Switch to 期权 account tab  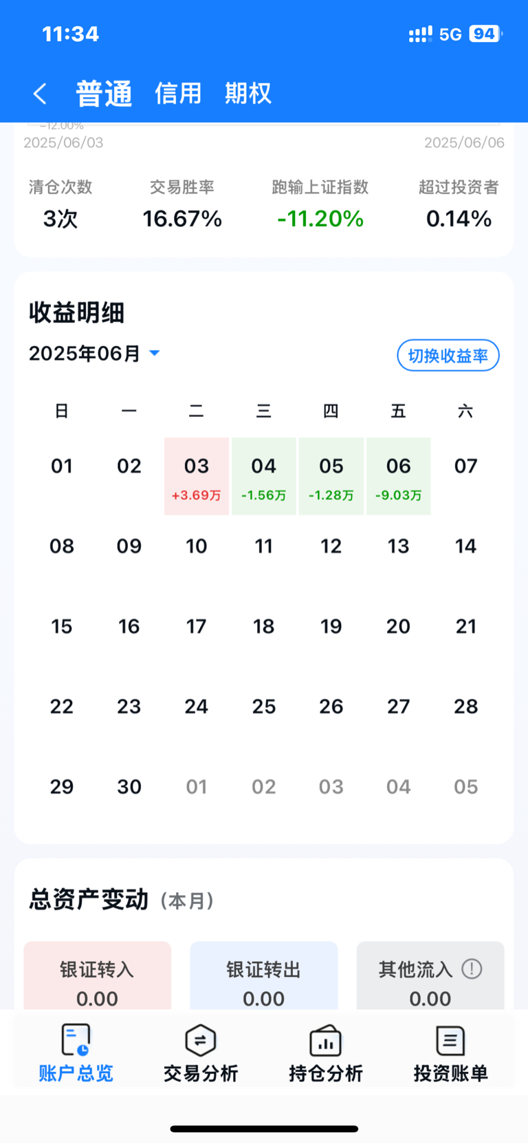[248, 93]
